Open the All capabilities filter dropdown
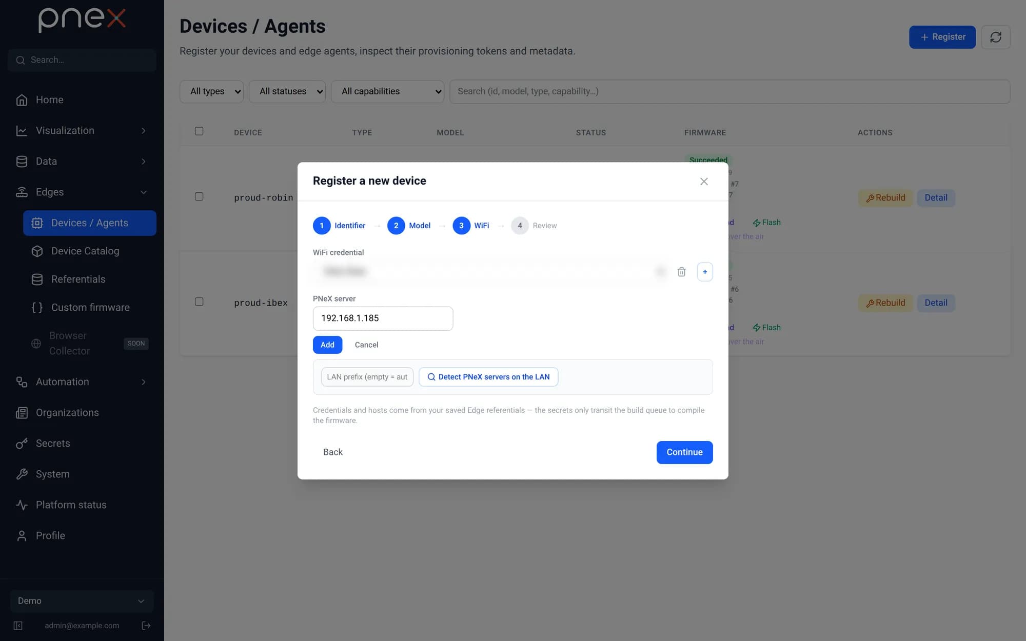 pyautogui.click(x=387, y=91)
